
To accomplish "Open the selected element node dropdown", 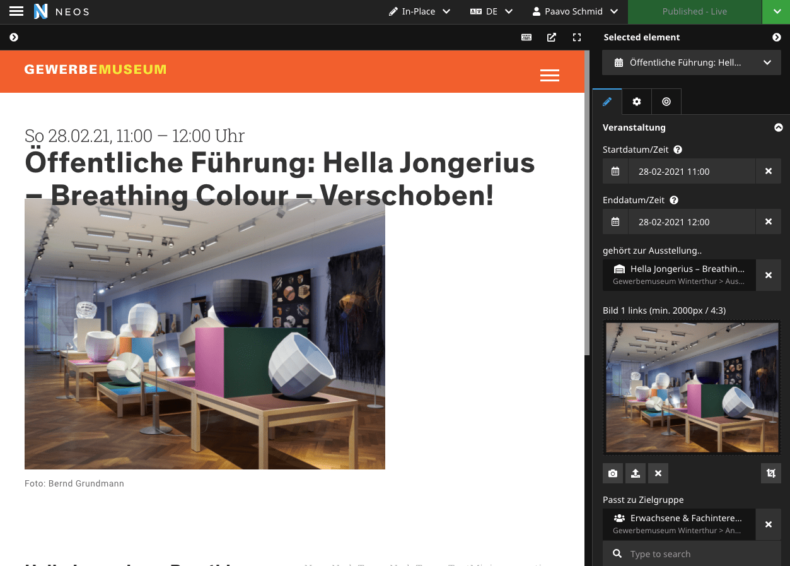I will coord(692,62).
